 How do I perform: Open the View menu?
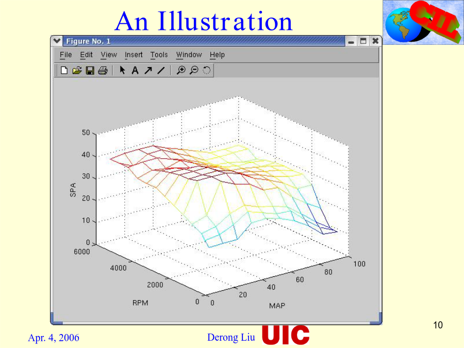(x=109, y=55)
